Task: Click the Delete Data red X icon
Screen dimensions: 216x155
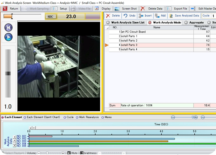Action: pyautogui.click(x=143, y=9)
